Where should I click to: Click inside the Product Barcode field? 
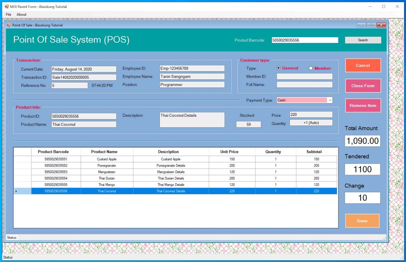[x=305, y=40]
